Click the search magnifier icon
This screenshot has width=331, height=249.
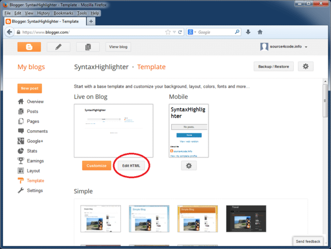point(237,32)
